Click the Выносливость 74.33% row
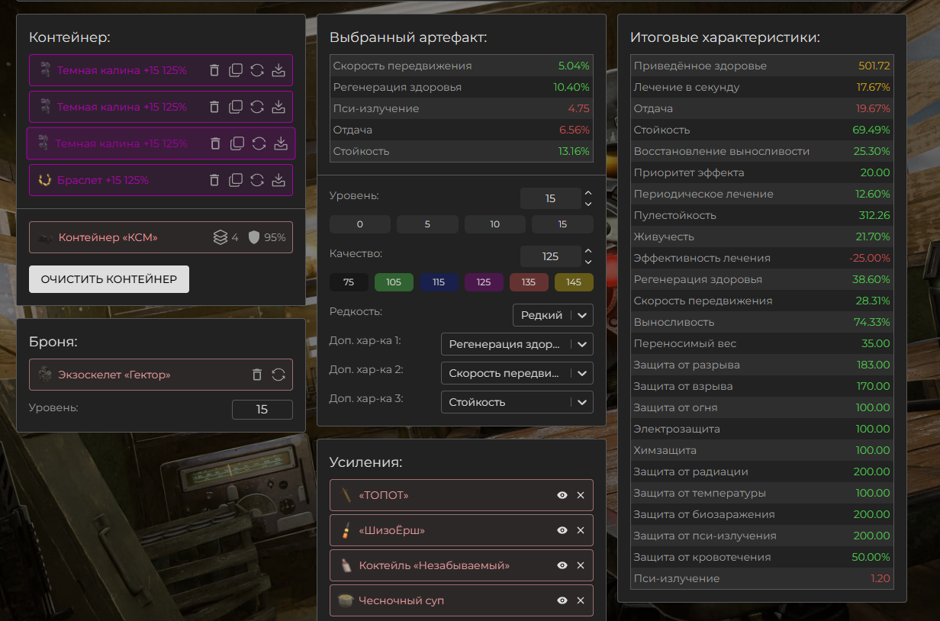The height and width of the screenshot is (621, 940). 762,322
